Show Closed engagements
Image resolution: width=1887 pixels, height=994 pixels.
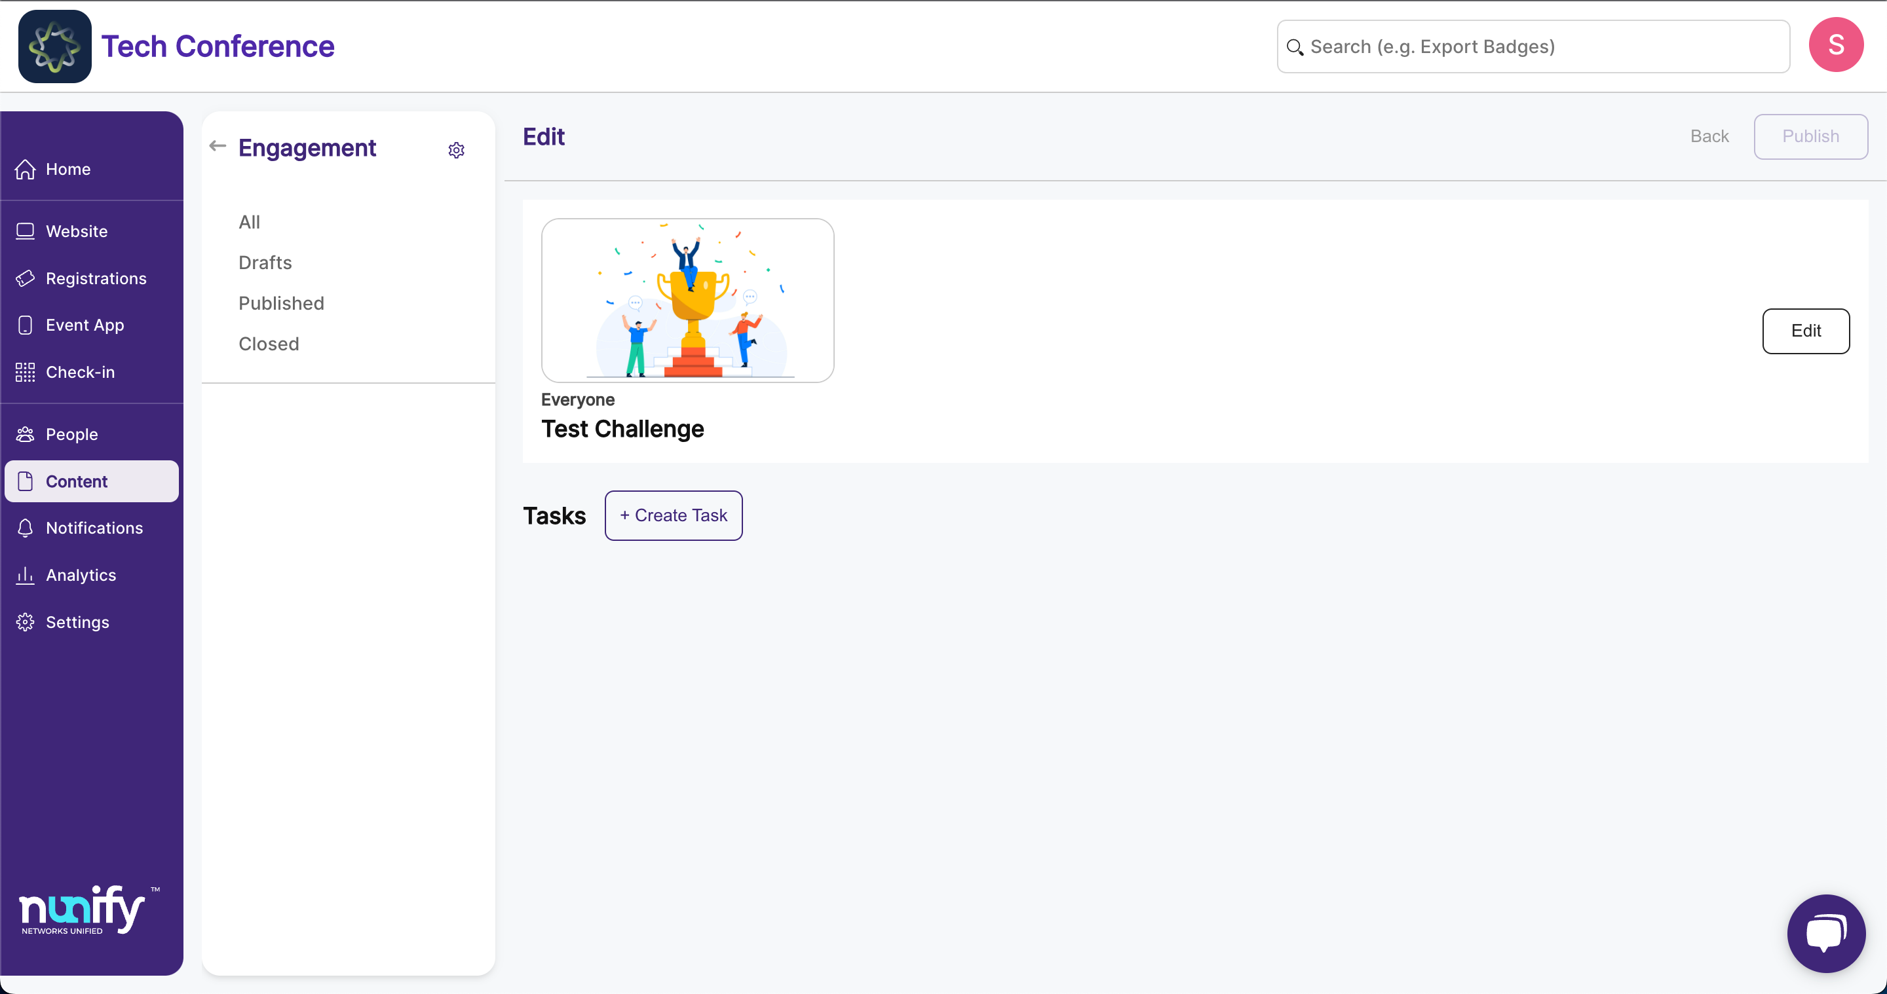point(269,344)
